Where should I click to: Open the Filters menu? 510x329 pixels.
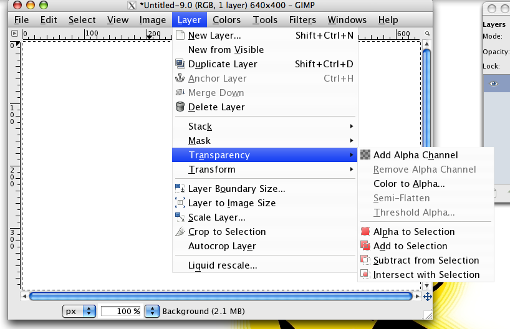[x=302, y=20]
